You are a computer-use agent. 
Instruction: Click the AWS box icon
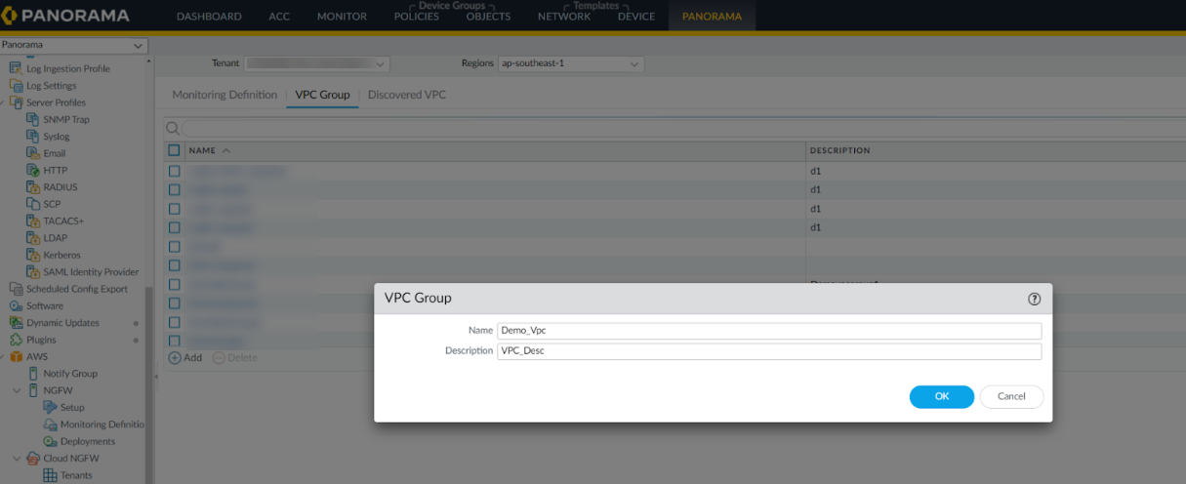tap(17, 357)
